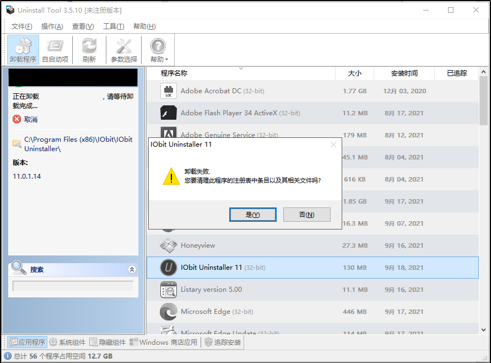
Task: Click the 已追踪 column header
Action: pyautogui.click(x=456, y=73)
